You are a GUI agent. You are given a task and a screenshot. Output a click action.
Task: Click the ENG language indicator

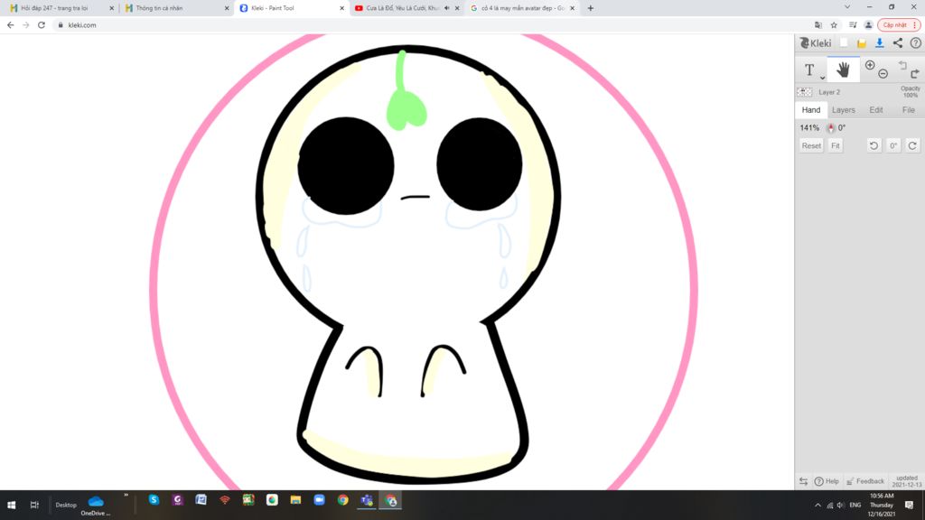pos(855,506)
